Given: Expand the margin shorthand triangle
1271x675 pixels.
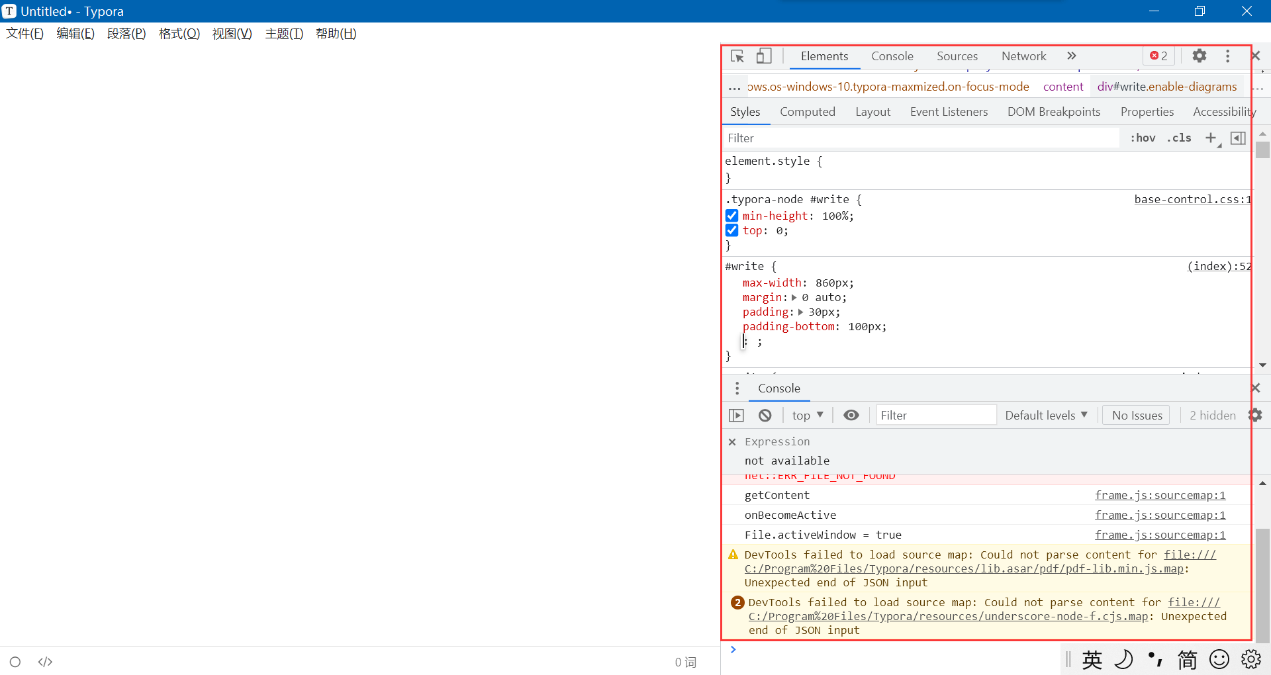Looking at the screenshot, I should click(794, 298).
